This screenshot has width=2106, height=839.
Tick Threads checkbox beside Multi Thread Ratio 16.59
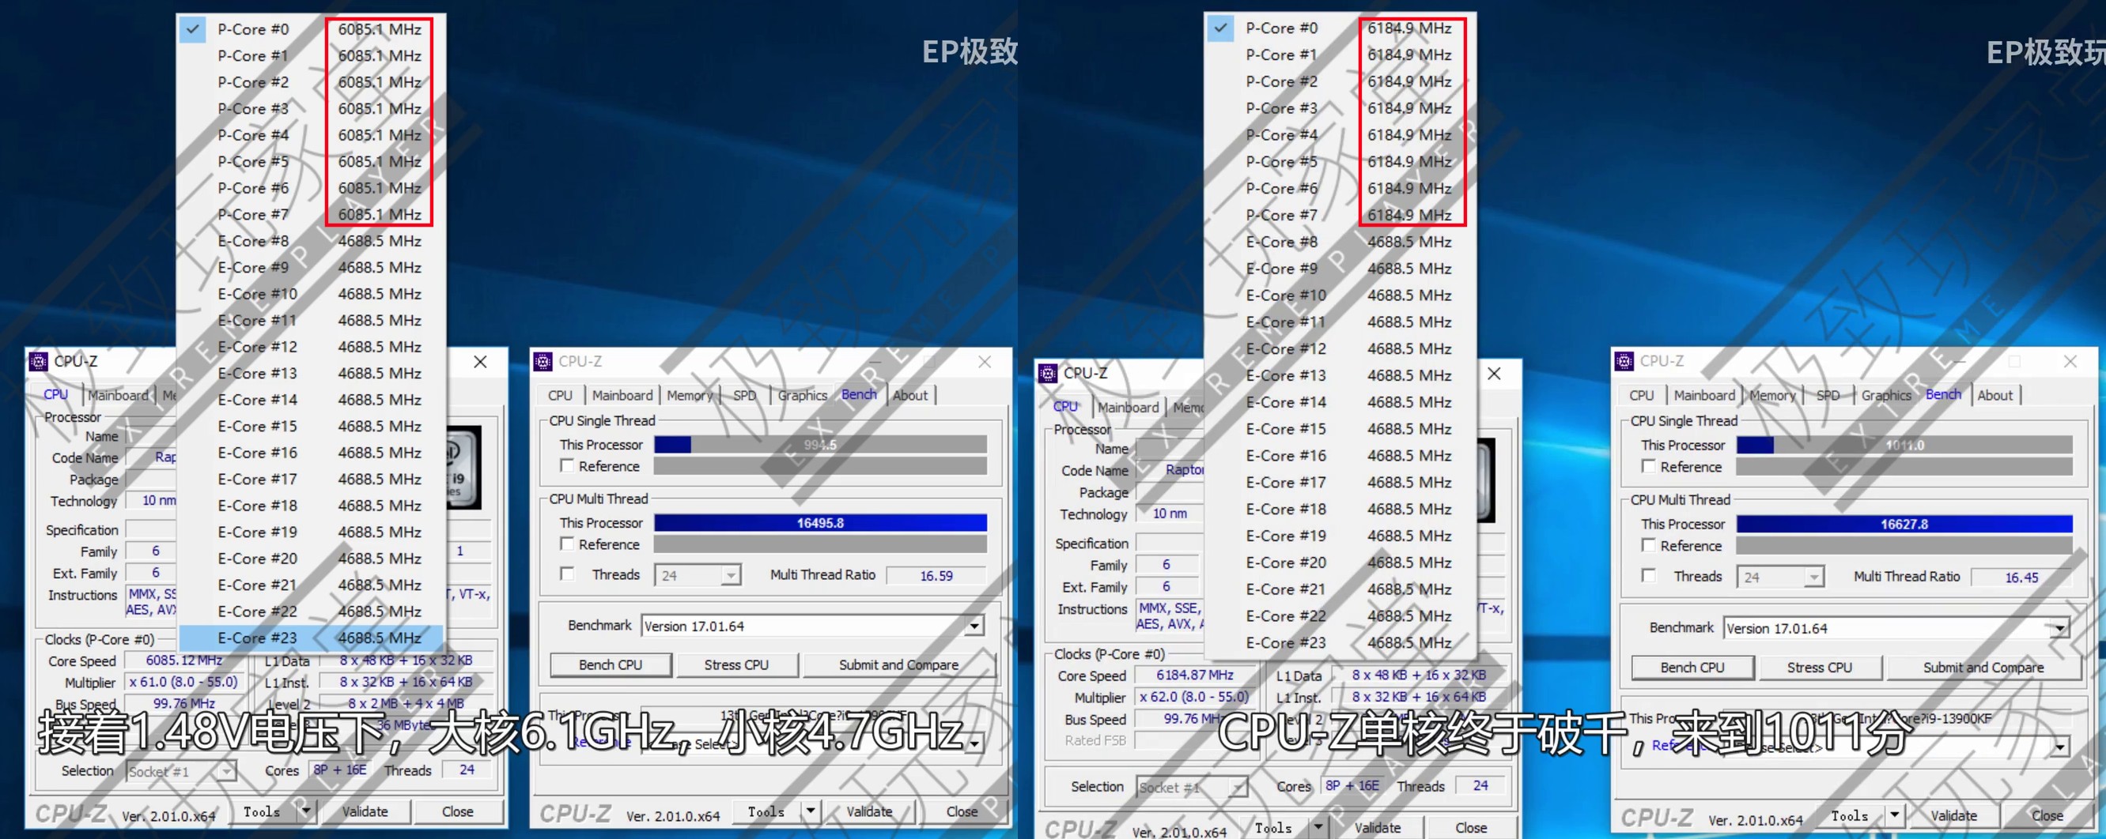(x=567, y=574)
